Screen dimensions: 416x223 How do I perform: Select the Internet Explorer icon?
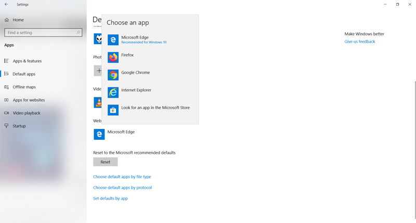coord(113,93)
